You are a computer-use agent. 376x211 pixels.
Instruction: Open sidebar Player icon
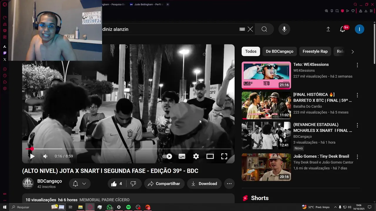5,69
